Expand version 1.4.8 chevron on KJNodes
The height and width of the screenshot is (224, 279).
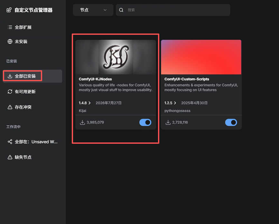89,103
